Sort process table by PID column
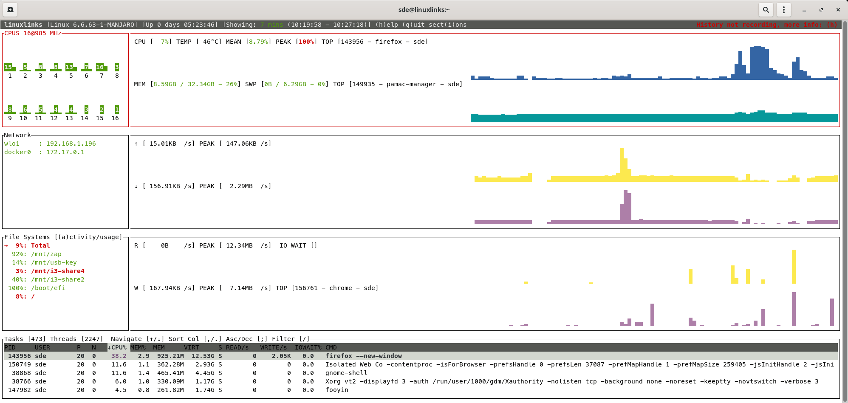848x403 pixels. [10, 347]
